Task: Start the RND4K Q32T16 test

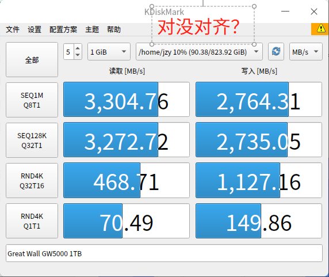Action: pyautogui.click(x=32, y=180)
